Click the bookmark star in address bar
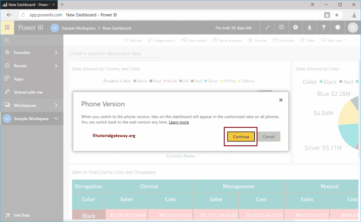This screenshot has height=222, width=361. (337, 15)
